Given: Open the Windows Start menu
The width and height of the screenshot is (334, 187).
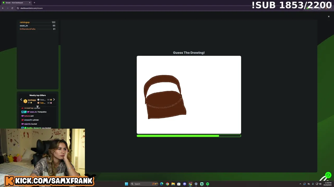Looking at the screenshot, I should pos(127,184).
